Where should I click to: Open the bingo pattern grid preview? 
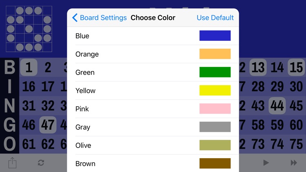29,29
